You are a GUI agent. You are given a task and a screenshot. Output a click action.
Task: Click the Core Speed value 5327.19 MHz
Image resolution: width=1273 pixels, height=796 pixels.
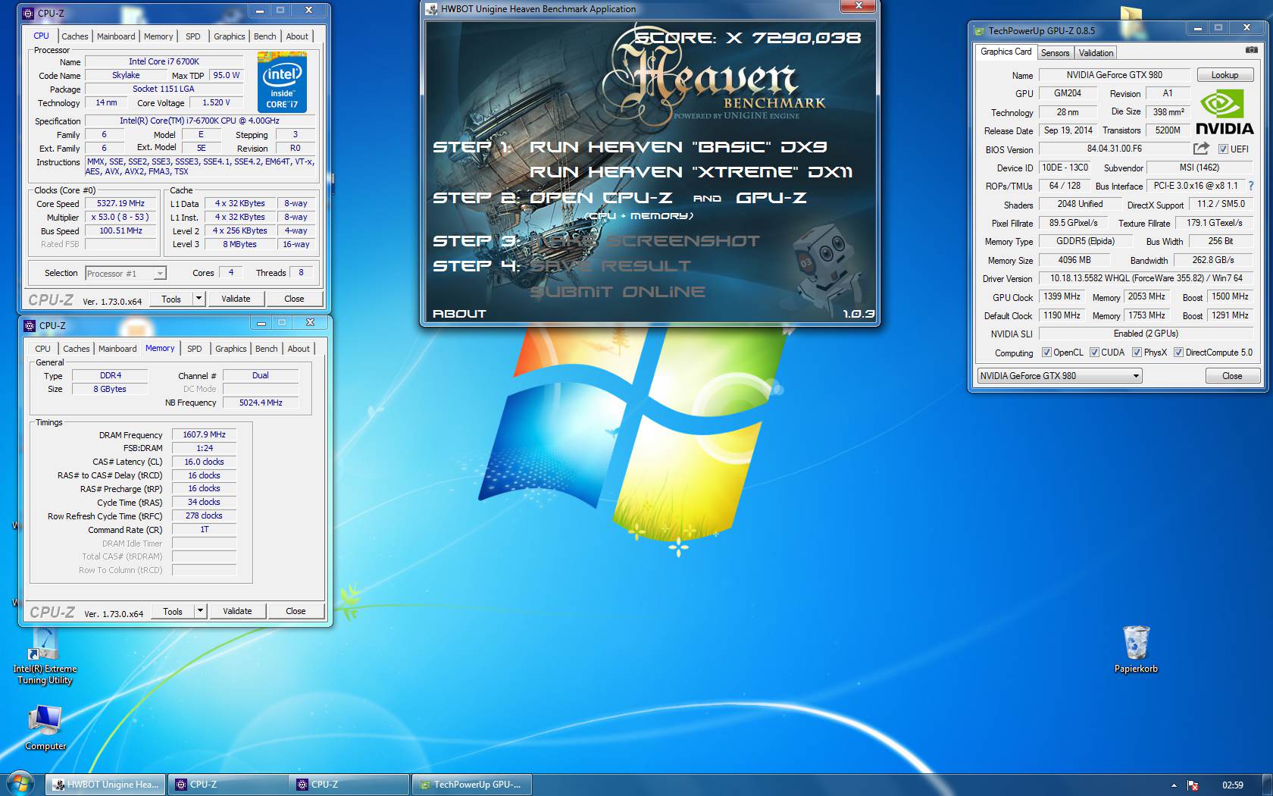pos(120,203)
